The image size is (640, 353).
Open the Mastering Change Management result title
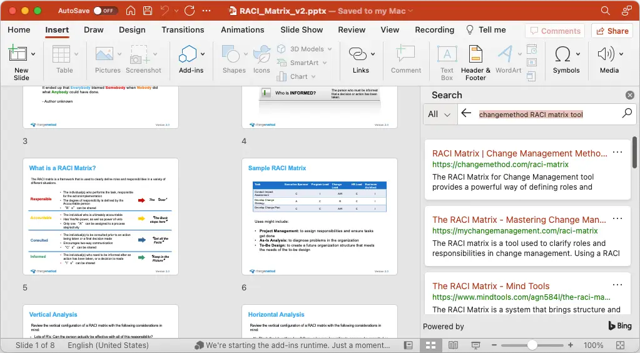click(519, 220)
